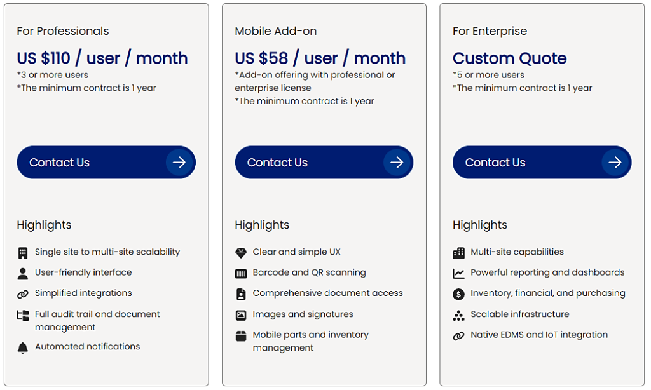Click the bell icon next to Automated notifications
The image size is (651, 390).
point(23,347)
